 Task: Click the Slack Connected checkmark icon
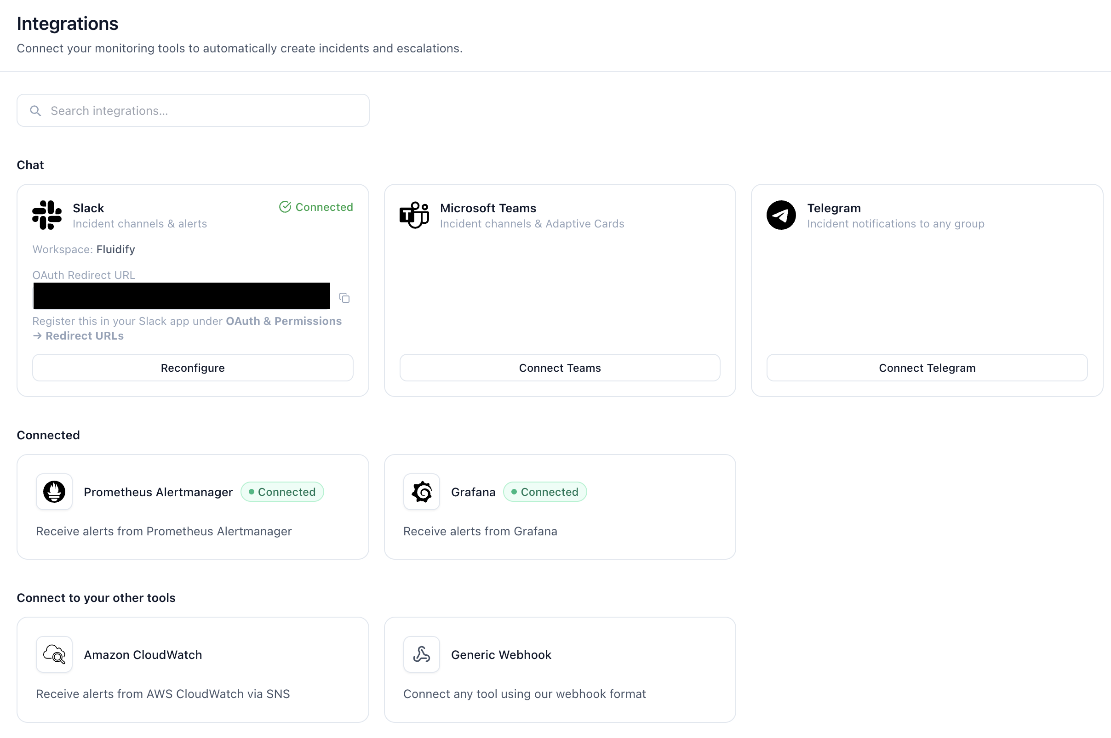[x=285, y=207]
